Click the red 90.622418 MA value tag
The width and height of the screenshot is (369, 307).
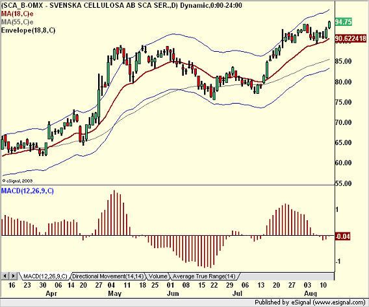coord(350,38)
